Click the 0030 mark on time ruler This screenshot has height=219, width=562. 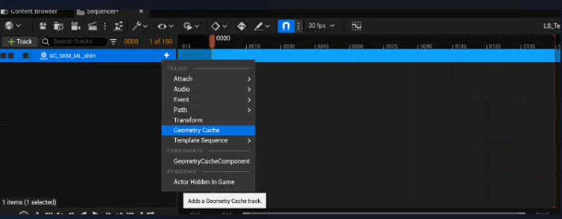click(x=289, y=47)
